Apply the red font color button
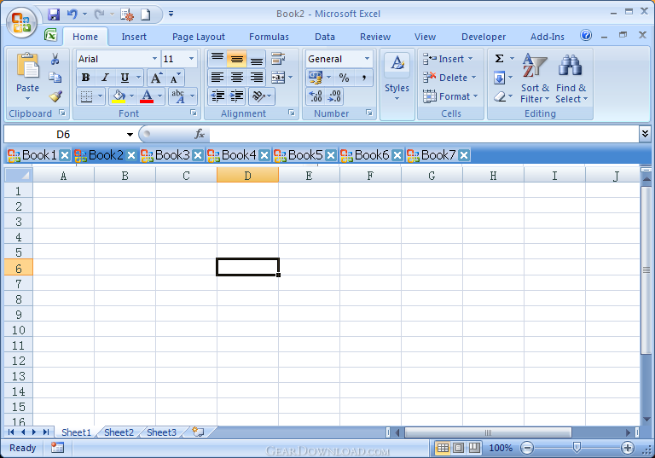 147,96
